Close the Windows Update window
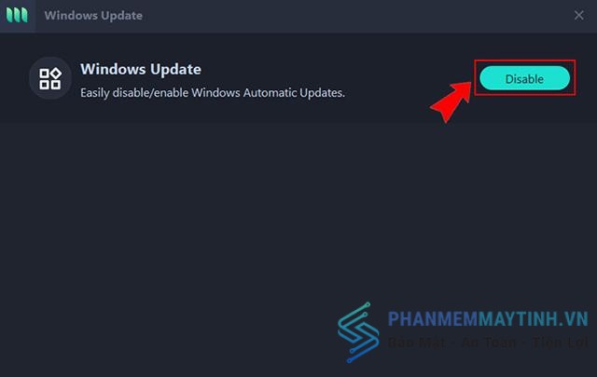Image resolution: width=597 pixels, height=377 pixels. click(x=578, y=15)
